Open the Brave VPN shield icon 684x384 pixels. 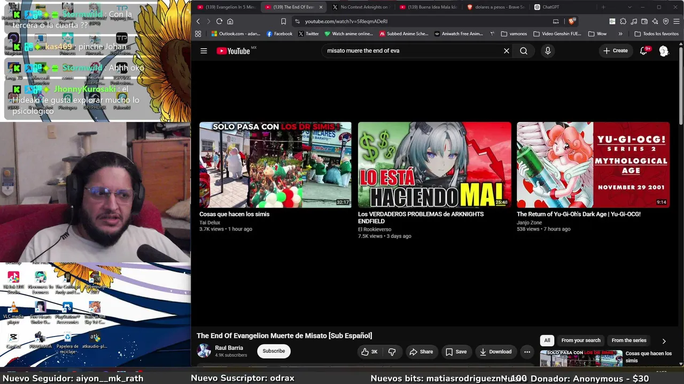666,21
